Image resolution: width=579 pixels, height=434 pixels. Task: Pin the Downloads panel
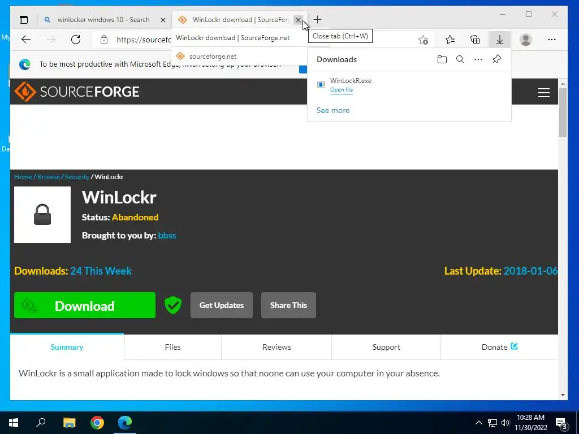point(496,59)
